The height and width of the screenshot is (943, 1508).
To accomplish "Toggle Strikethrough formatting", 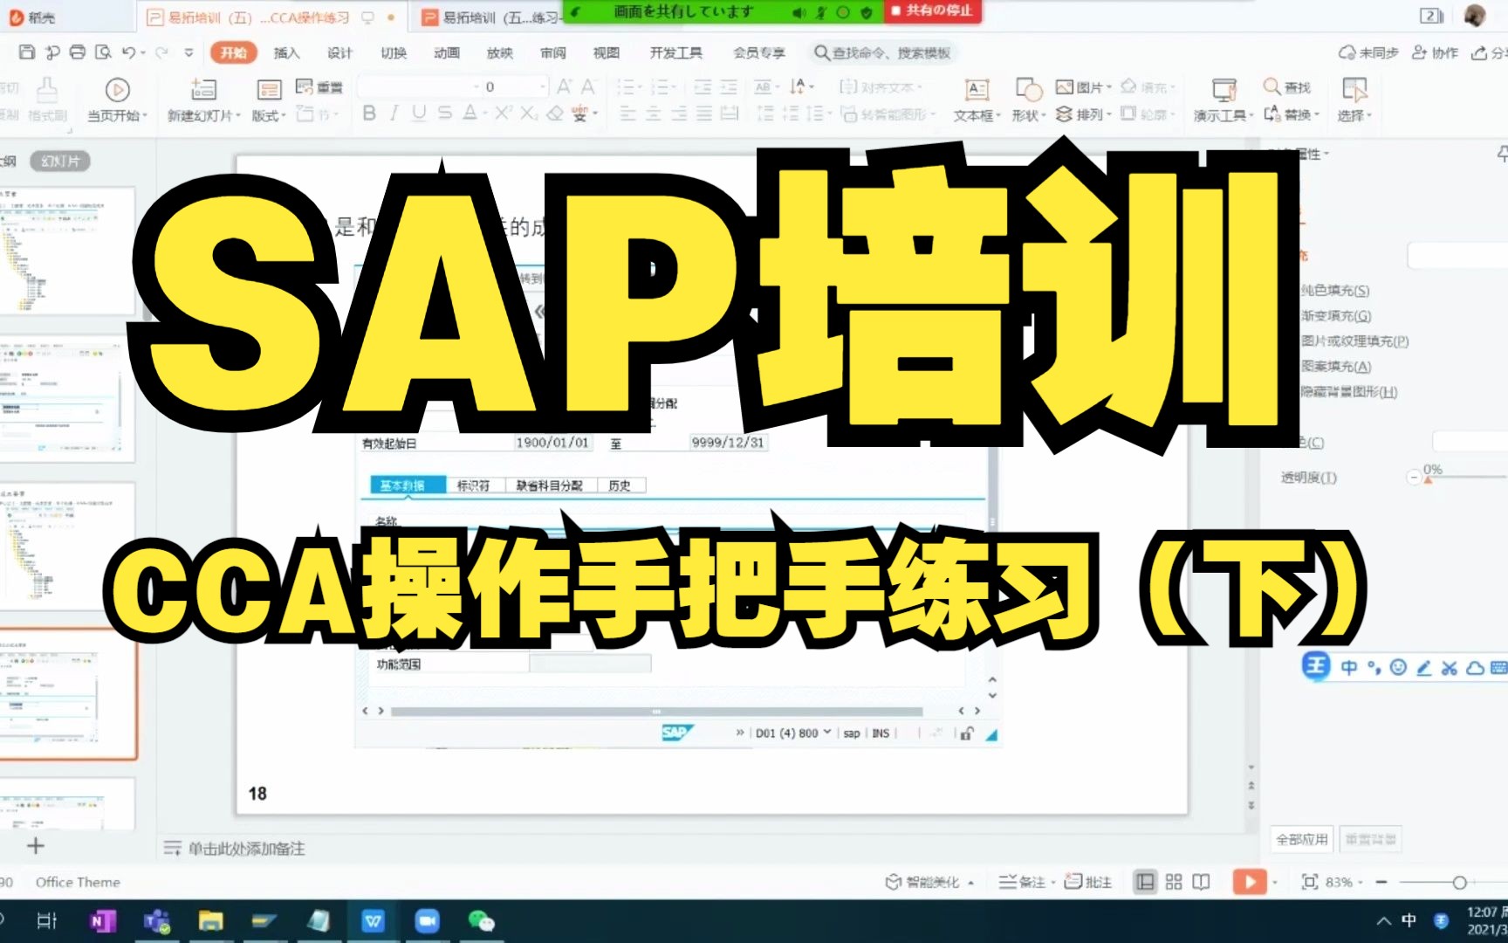I will point(444,114).
